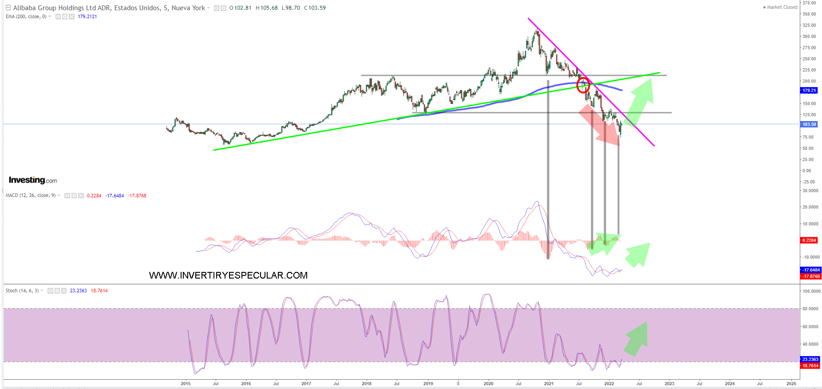Click 2021 on the time axis
The width and height of the screenshot is (822, 389).
click(549, 384)
